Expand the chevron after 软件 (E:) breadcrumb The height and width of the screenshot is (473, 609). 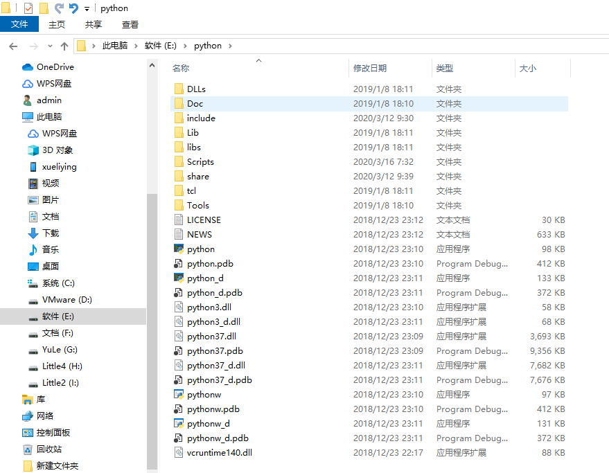click(185, 46)
